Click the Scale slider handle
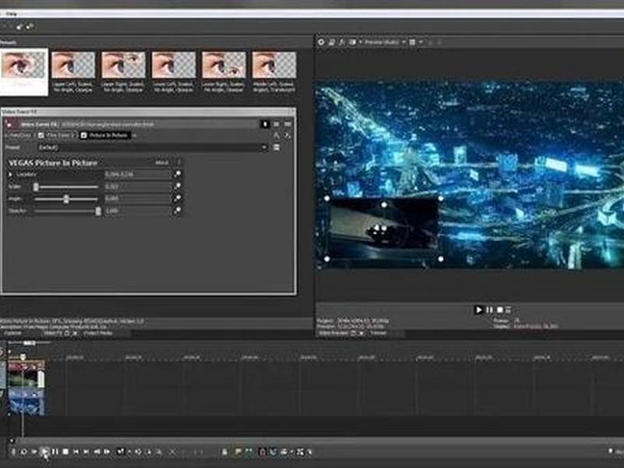Viewport: 624px width, 468px height. (x=36, y=186)
